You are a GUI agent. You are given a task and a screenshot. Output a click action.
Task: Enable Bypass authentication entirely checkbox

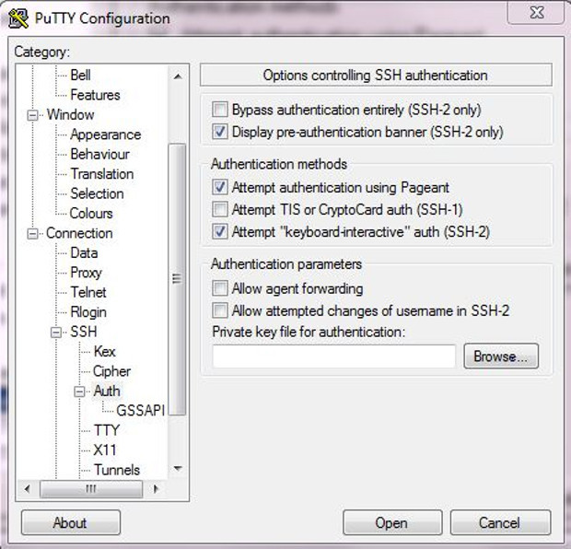coord(220,110)
